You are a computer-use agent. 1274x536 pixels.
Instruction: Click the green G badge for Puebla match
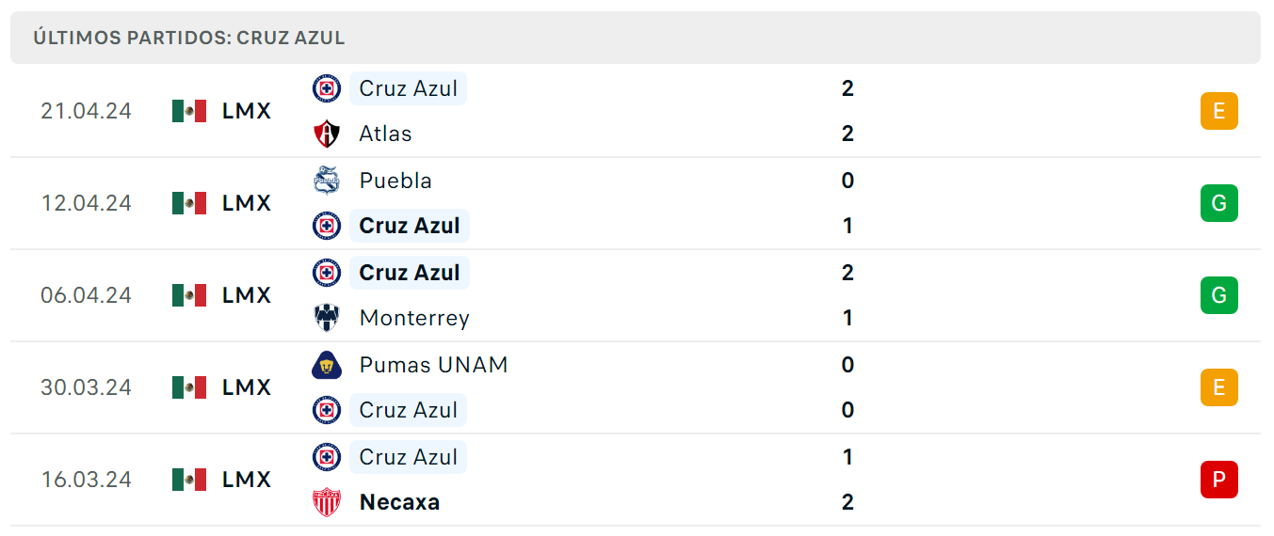pyautogui.click(x=1218, y=203)
